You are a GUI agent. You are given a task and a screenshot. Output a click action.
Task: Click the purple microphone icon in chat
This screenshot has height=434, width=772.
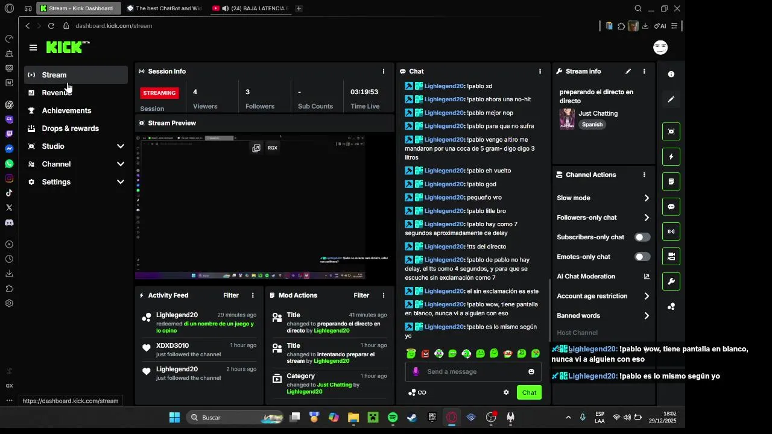(x=416, y=371)
